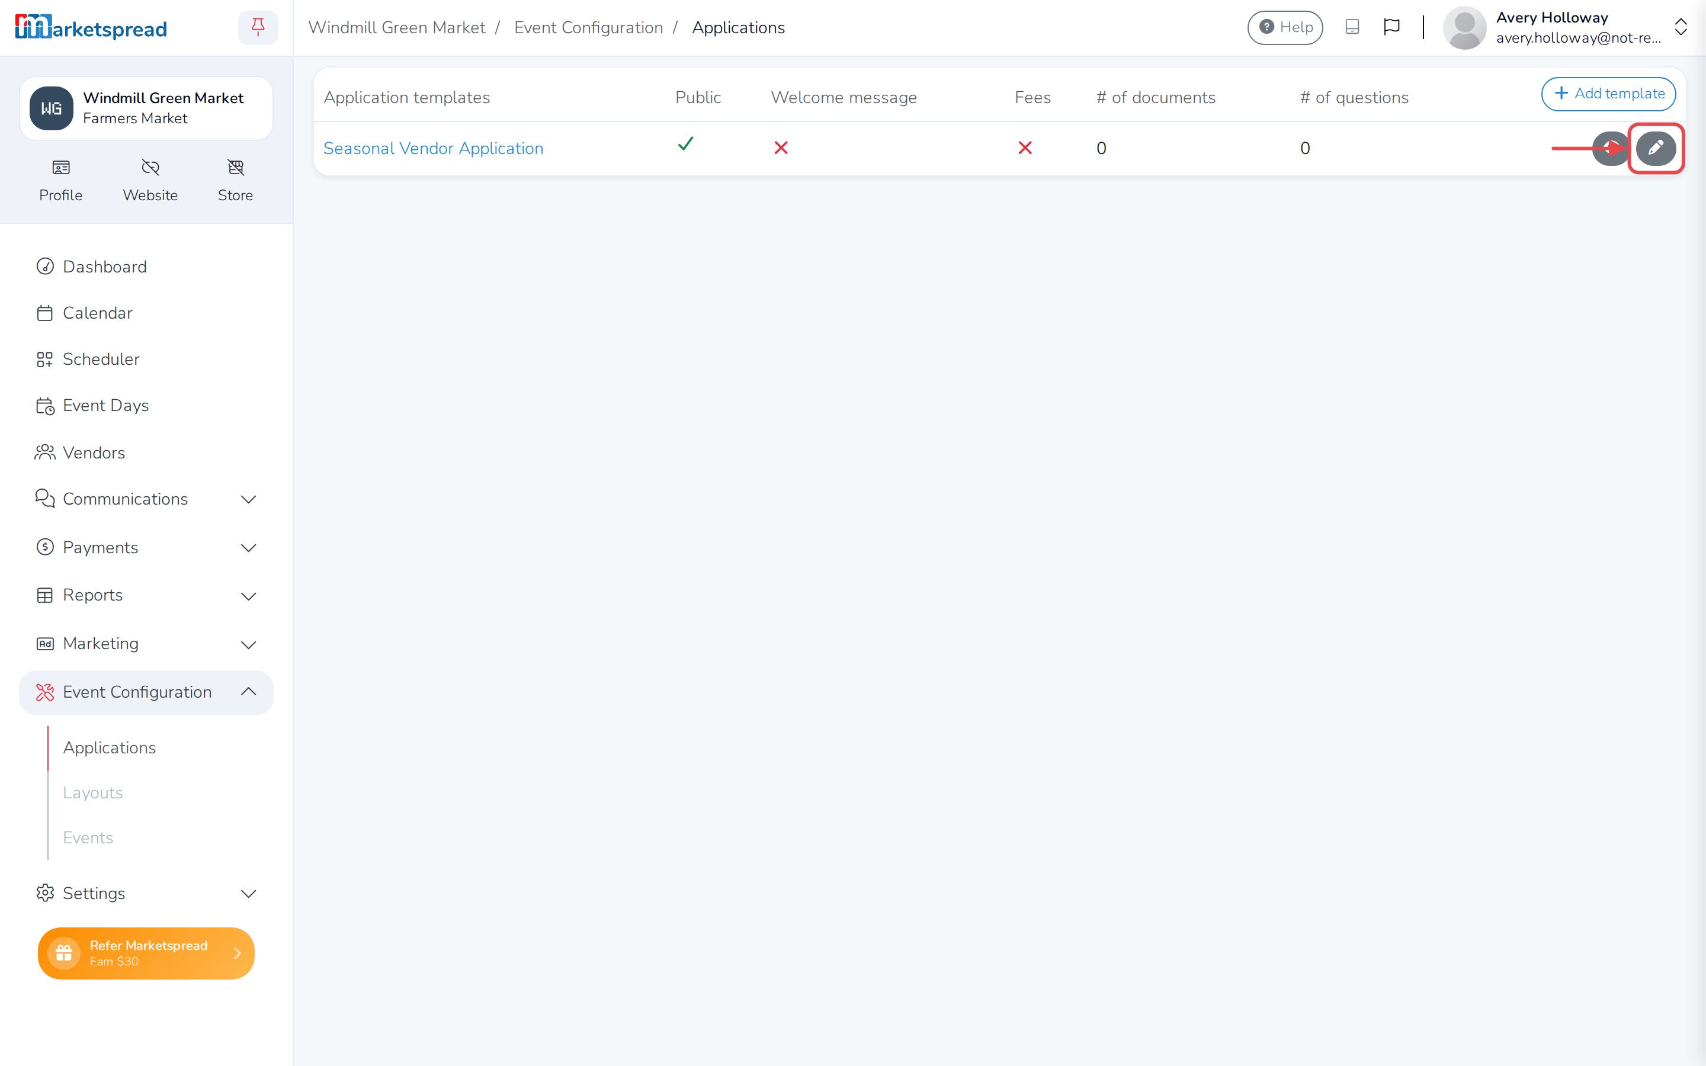Expand the Marketing menu
Viewport: 1706px width, 1066px height.
point(146,644)
